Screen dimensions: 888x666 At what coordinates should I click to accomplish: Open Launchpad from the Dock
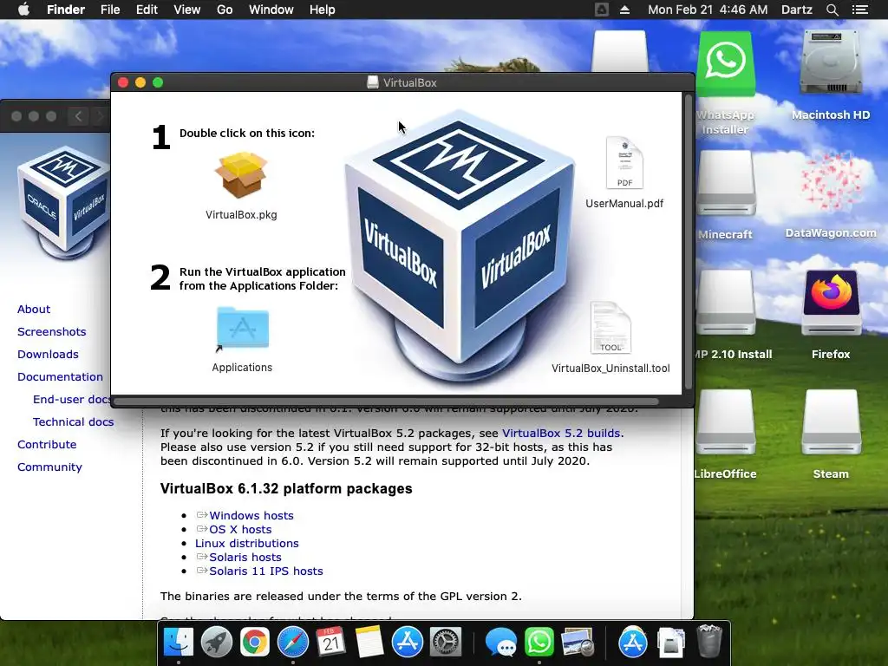(x=216, y=643)
